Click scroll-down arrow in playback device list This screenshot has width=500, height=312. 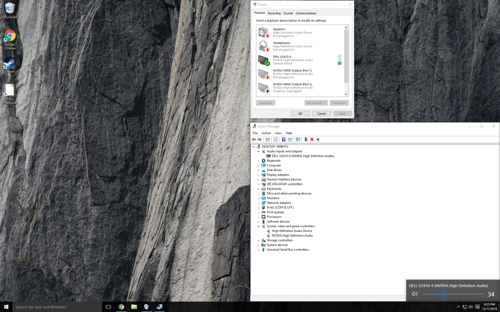346,94
